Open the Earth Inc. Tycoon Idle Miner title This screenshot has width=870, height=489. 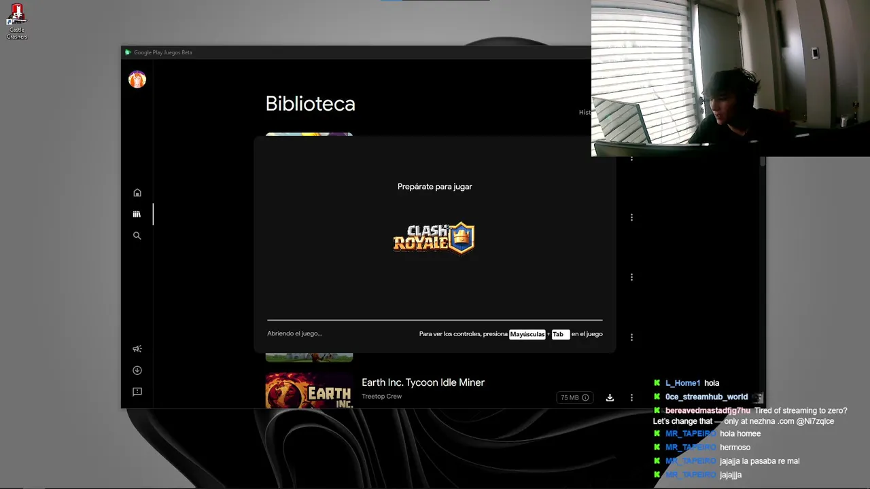423,382
